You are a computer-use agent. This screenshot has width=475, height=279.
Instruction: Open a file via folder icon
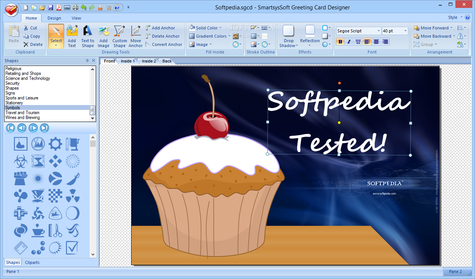42,7
